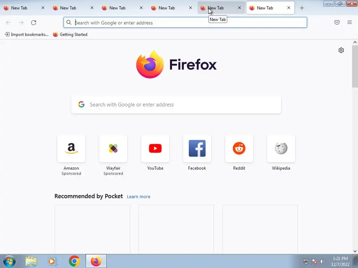Viewport: 358px width, 268px height.
Task: Close the leftmost New Tab
Action: tap(43, 8)
